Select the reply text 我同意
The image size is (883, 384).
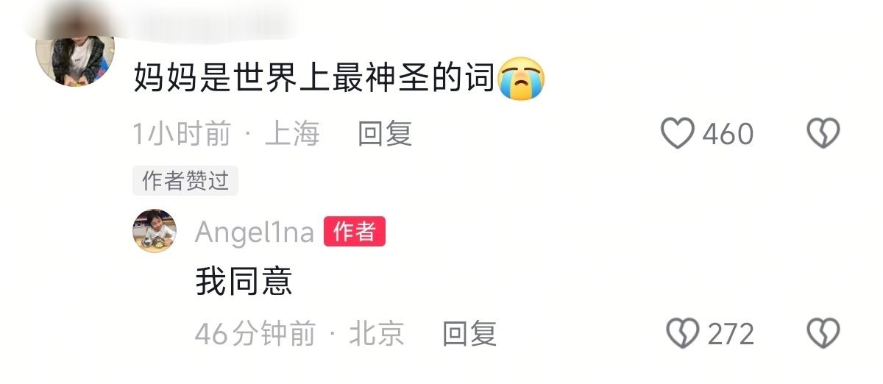(244, 282)
